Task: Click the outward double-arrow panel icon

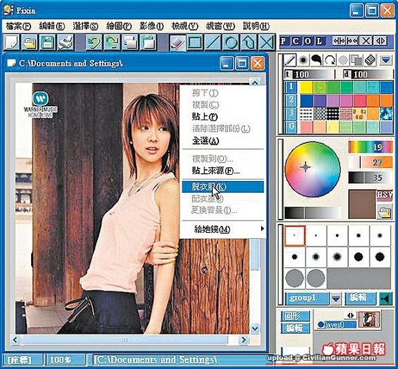Action: click(339, 41)
